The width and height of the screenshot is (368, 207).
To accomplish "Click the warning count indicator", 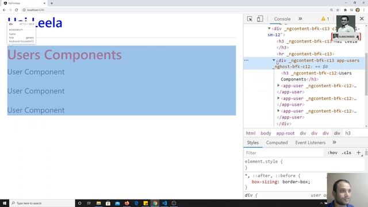I will click(325, 19).
